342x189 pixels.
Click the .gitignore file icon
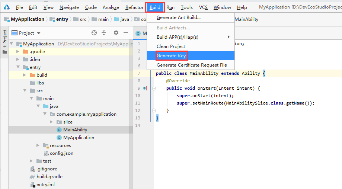click(x=33, y=169)
